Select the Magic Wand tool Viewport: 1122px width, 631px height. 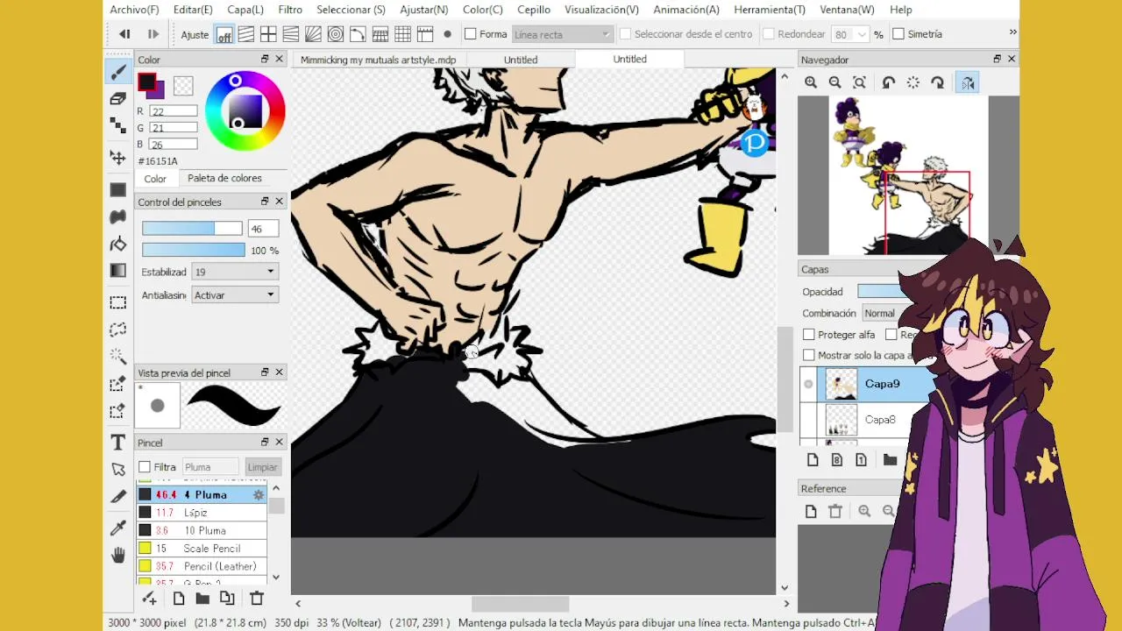118,357
